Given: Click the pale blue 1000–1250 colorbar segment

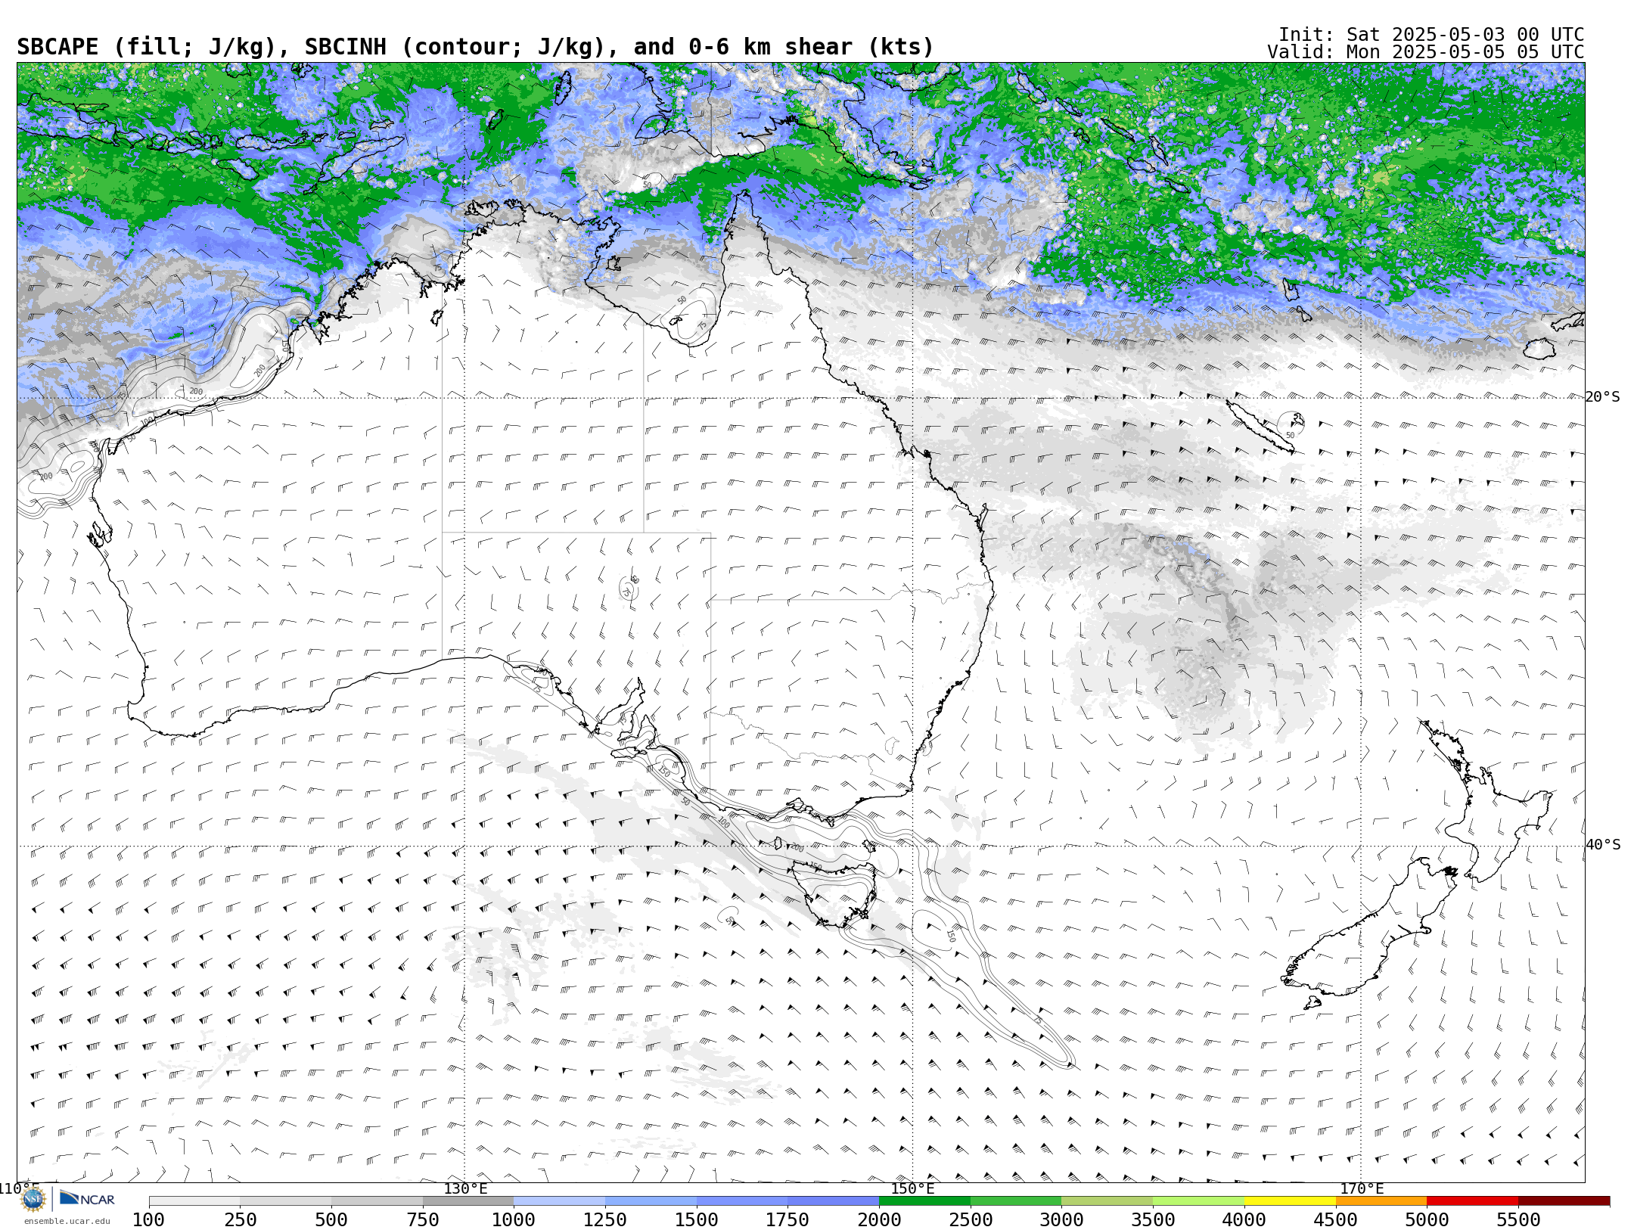Looking at the screenshot, I should pos(559,1201).
